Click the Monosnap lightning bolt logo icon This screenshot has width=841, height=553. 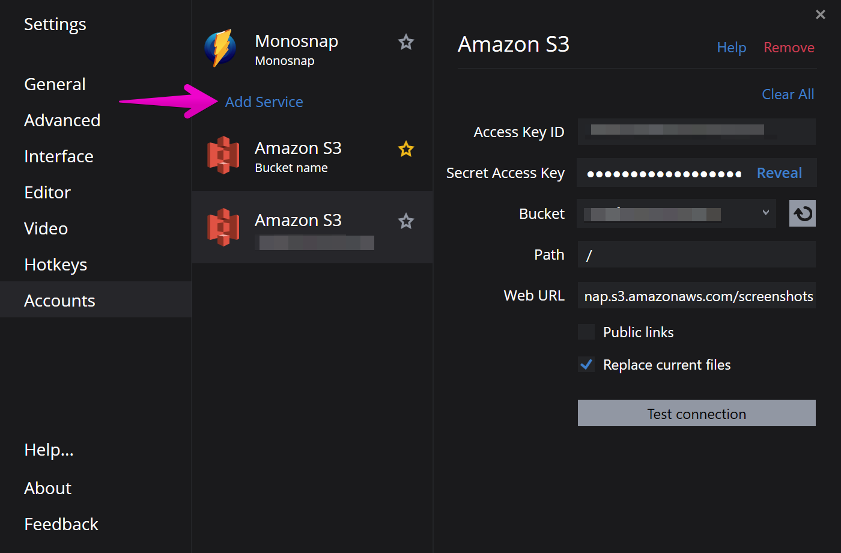point(220,48)
